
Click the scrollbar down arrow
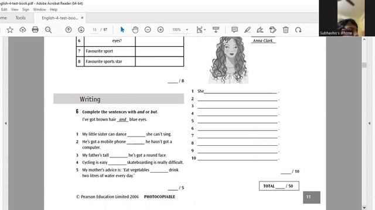point(364,208)
